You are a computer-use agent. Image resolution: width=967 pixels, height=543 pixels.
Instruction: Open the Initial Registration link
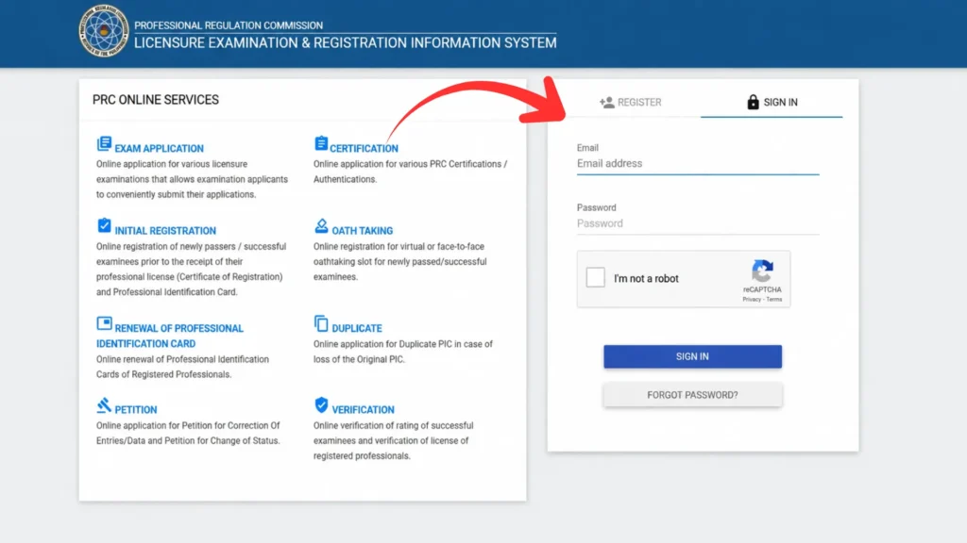pyautogui.click(x=165, y=231)
